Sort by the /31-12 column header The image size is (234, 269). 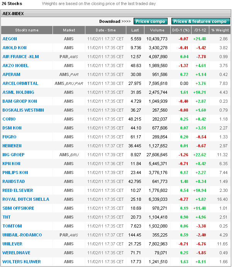[x=200, y=30]
